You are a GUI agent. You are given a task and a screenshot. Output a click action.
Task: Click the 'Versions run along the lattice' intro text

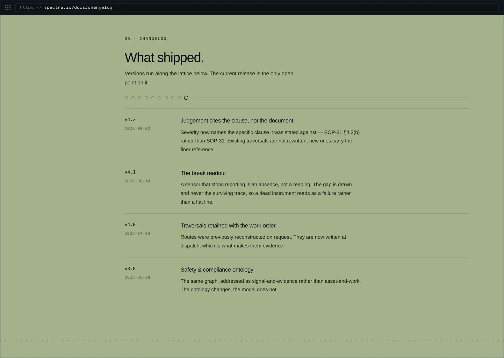209,78
